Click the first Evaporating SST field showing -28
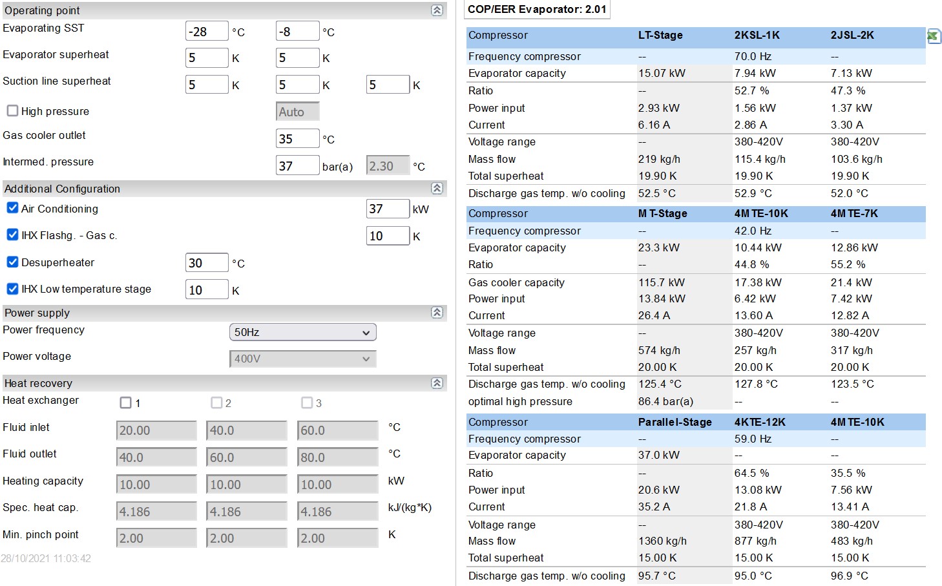Viewport: 942px width, 586px height. click(207, 32)
